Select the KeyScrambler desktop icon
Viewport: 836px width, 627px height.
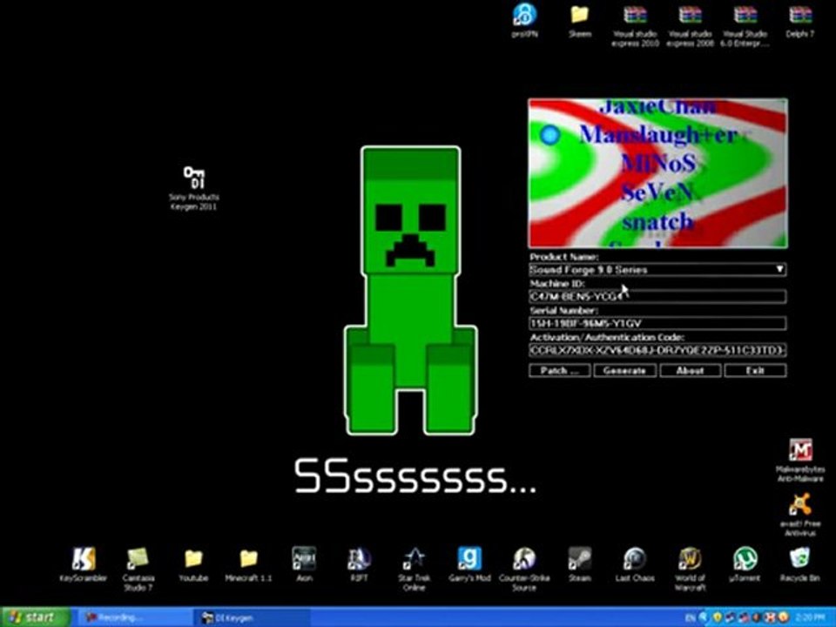click(x=84, y=564)
